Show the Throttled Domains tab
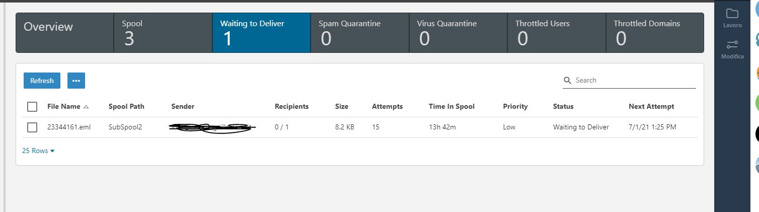This screenshot has height=212, width=759. pyautogui.click(x=654, y=33)
